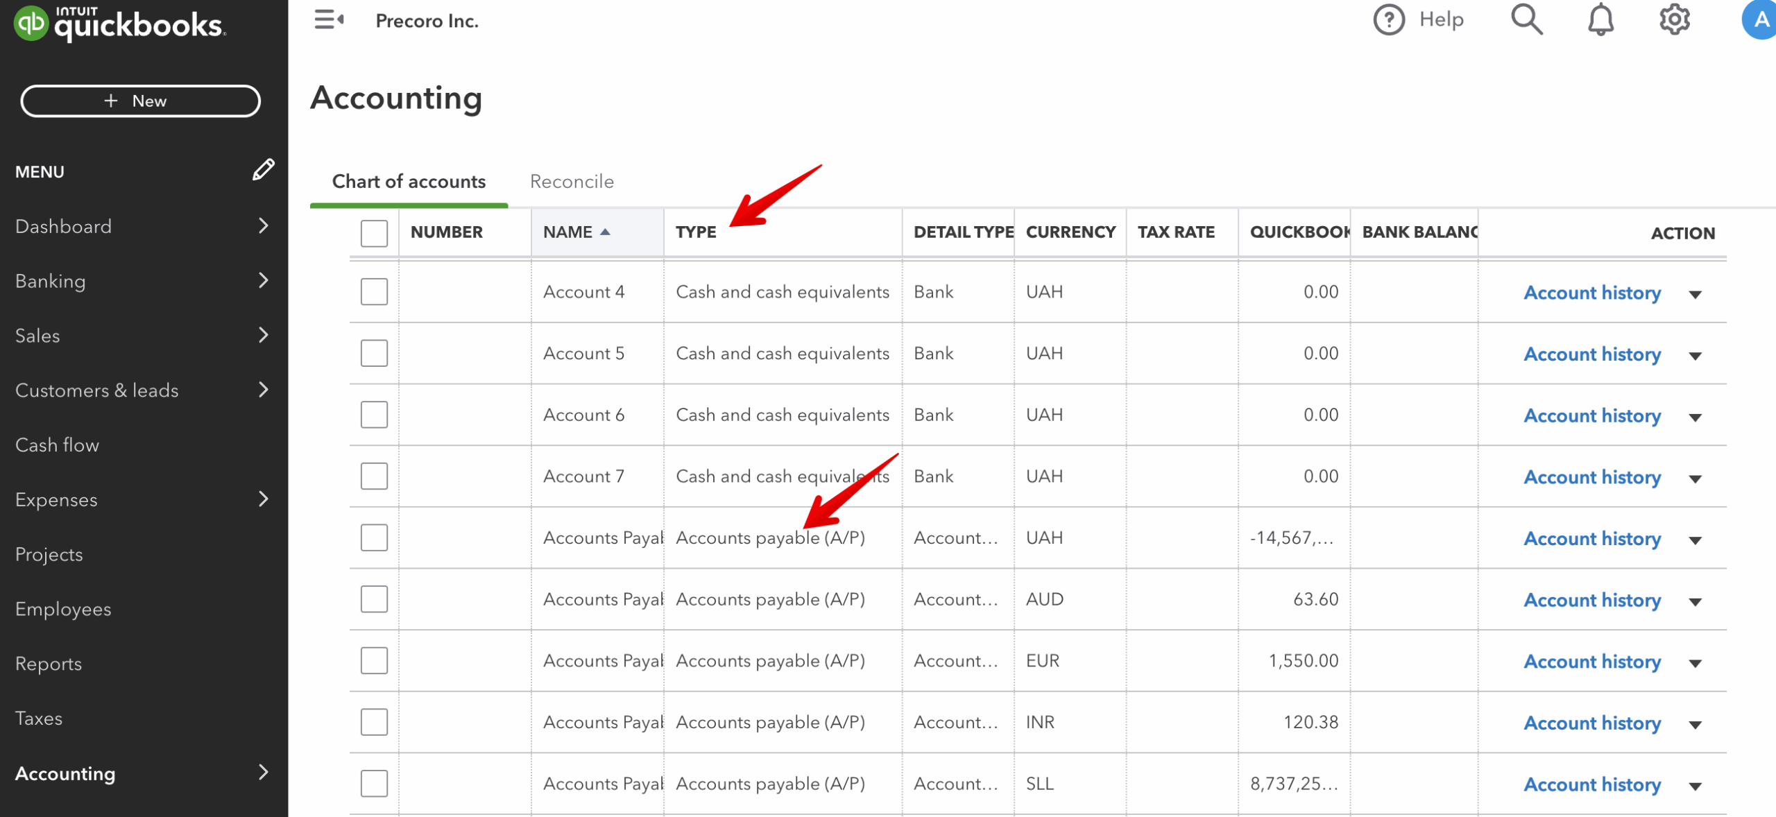Screen dimensions: 1776x817
Task: Click the QuickBooks logo icon
Action: coord(31,23)
